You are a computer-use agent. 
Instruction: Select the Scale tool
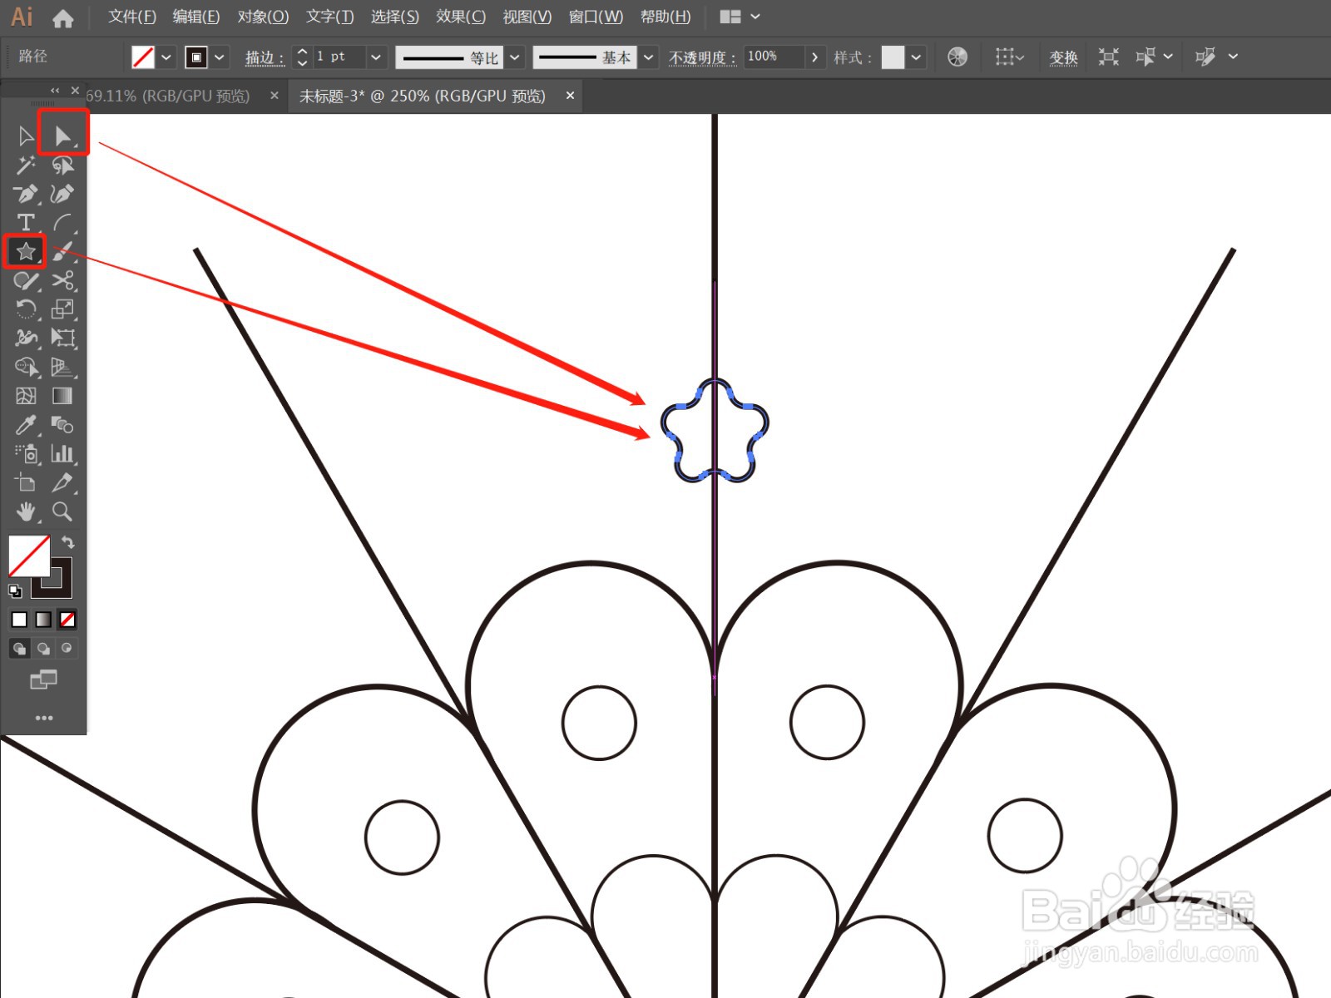[62, 309]
